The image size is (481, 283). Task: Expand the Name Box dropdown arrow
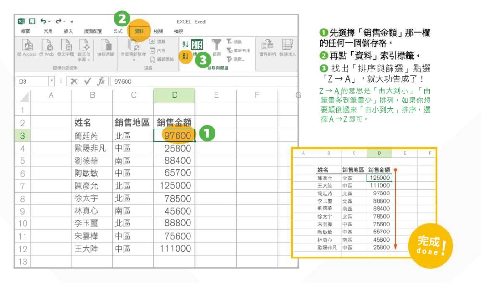pos(51,81)
